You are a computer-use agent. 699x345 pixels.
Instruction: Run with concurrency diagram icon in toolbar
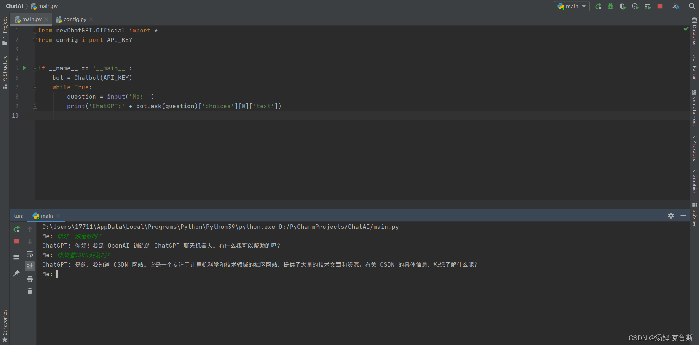(x=648, y=7)
